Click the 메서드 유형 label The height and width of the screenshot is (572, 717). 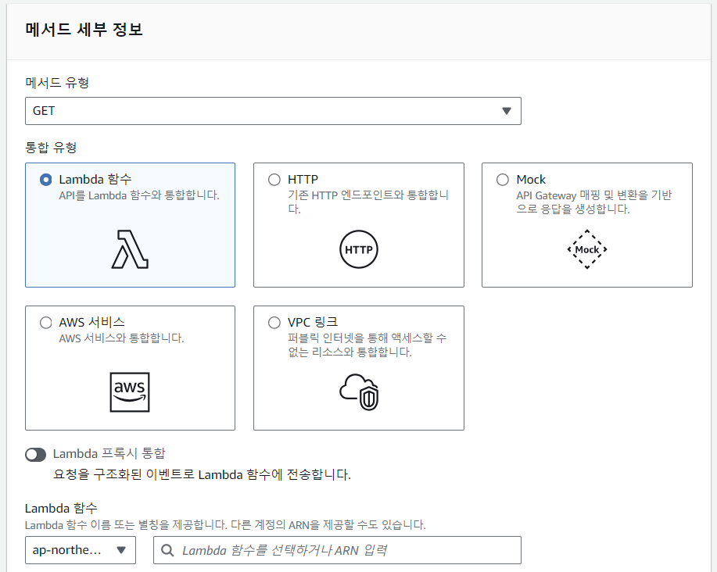pos(57,83)
